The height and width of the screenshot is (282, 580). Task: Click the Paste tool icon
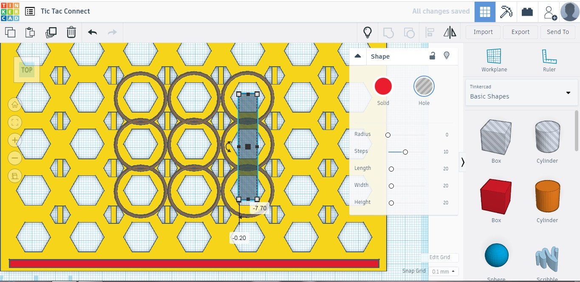(30, 32)
